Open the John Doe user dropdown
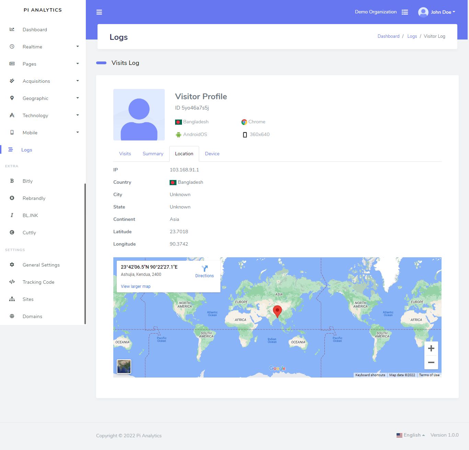The image size is (469, 450). click(x=437, y=12)
